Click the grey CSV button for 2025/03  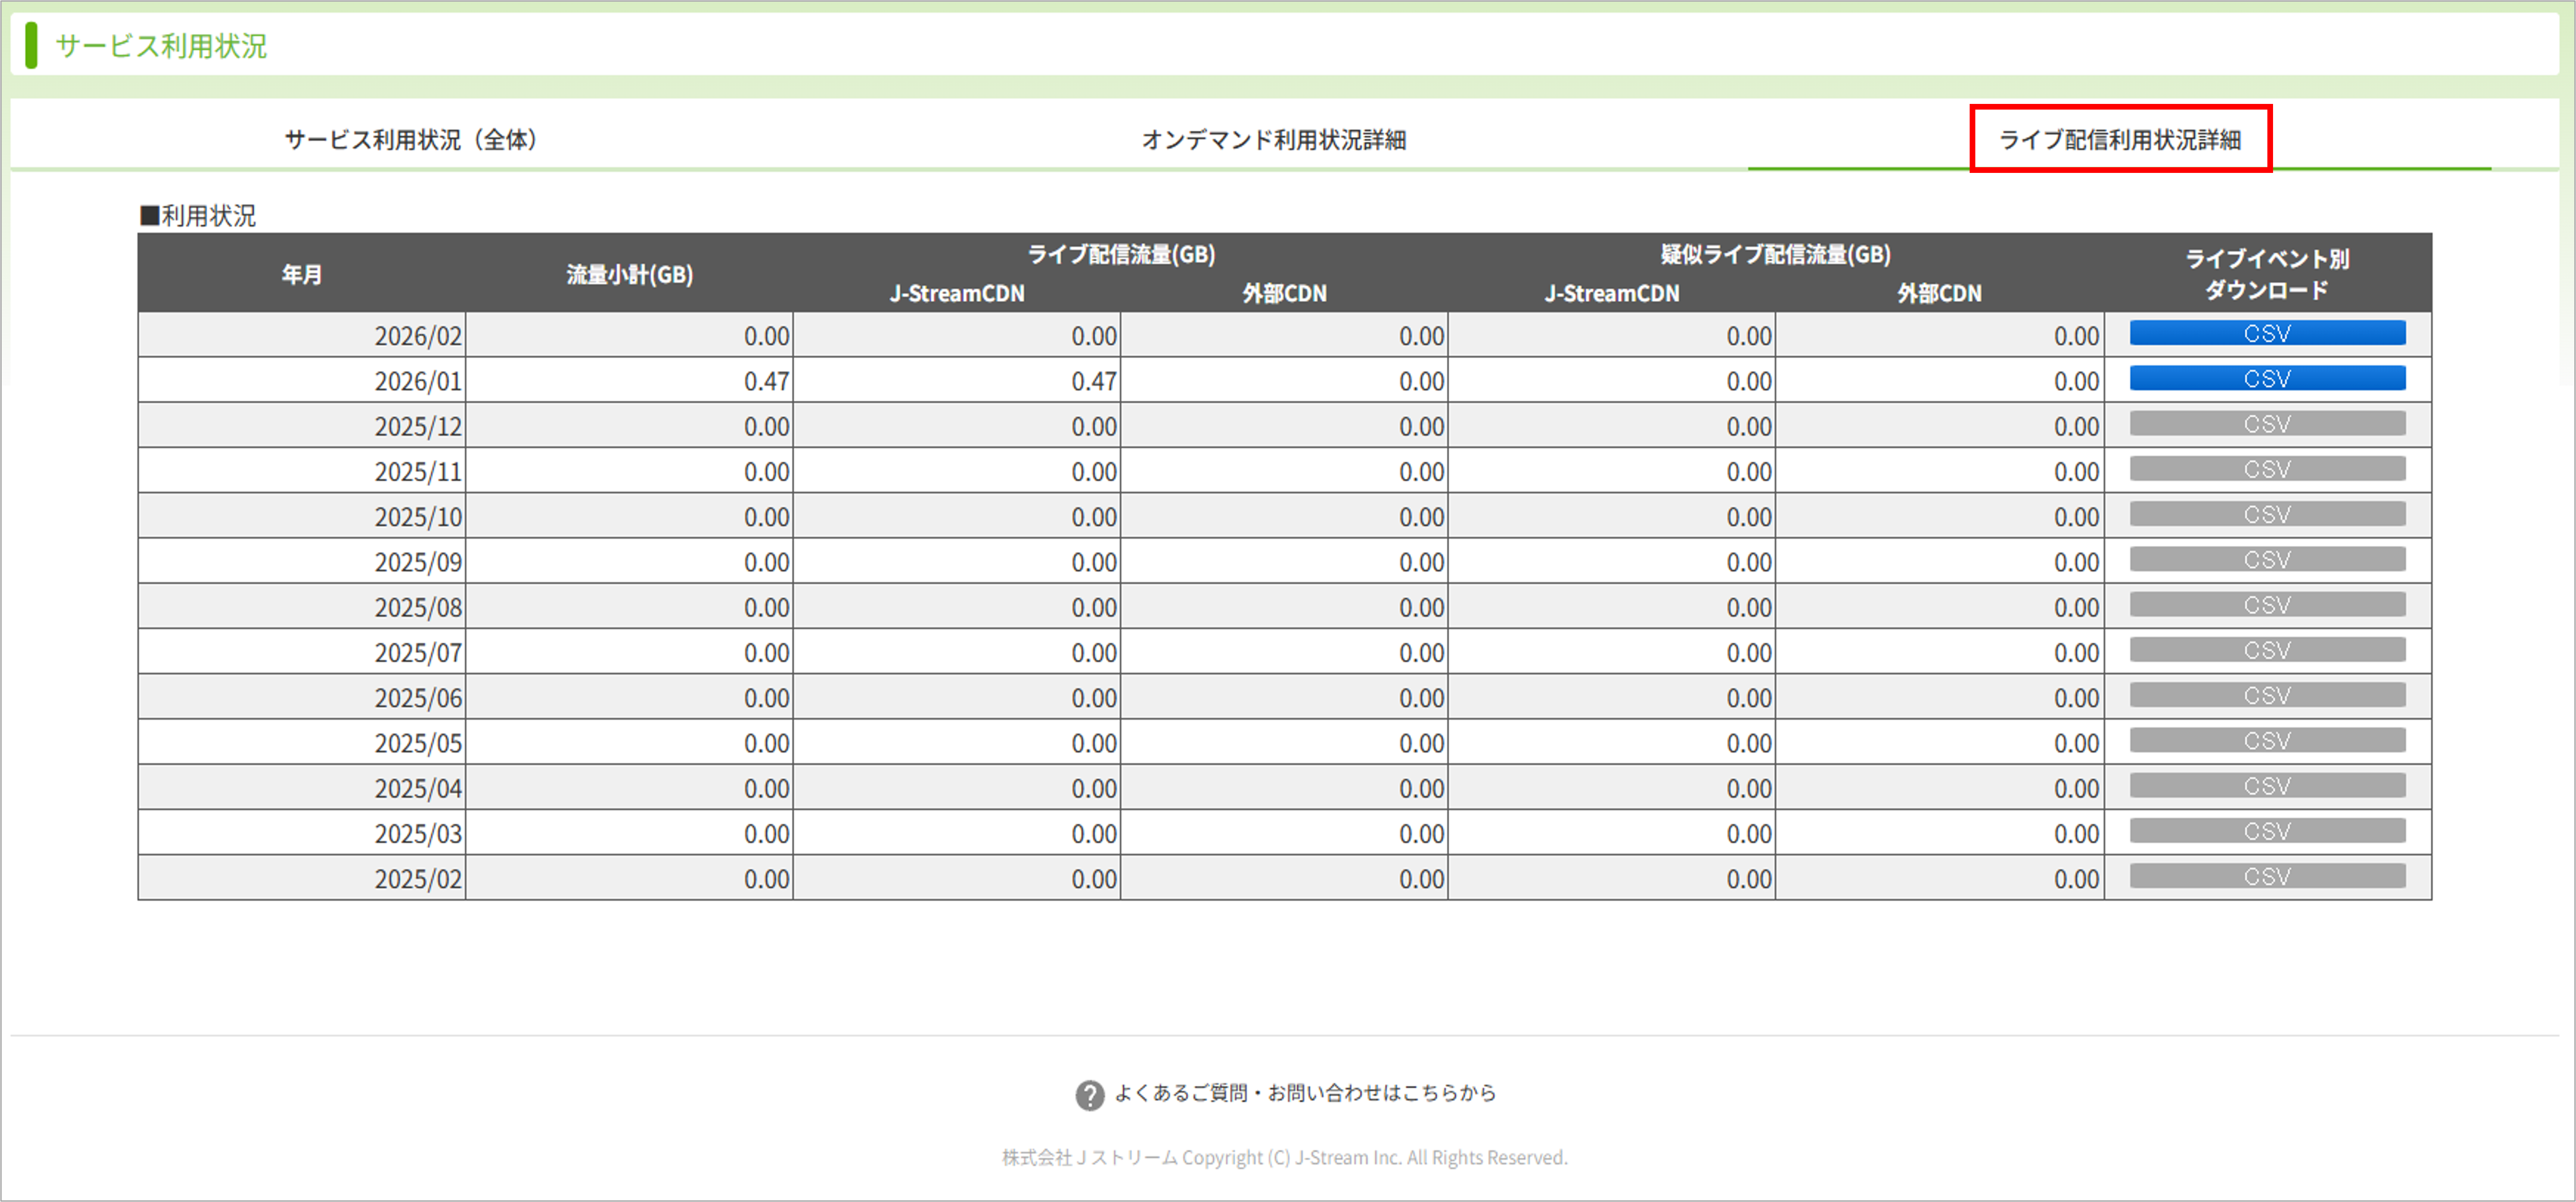(x=2267, y=831)
